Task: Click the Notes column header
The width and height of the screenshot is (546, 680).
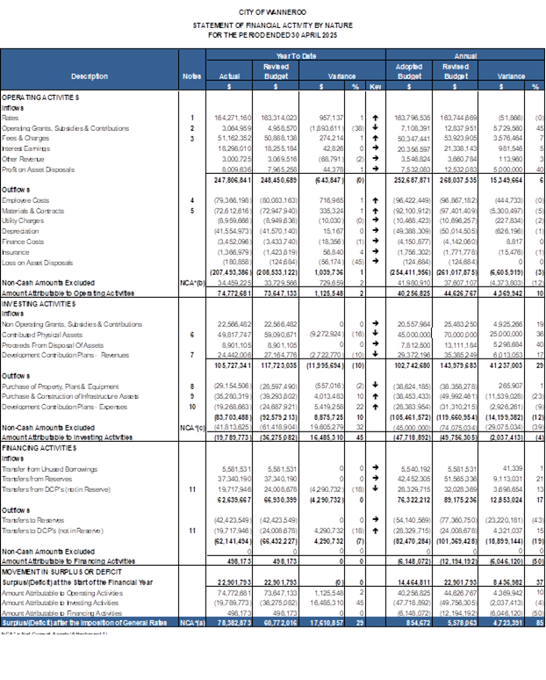Action: (191, 76)
